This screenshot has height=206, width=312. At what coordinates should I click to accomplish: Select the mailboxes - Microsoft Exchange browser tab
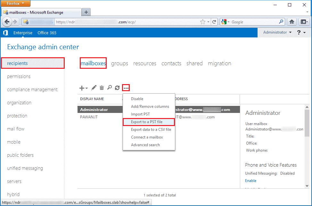tap(41, 12)
